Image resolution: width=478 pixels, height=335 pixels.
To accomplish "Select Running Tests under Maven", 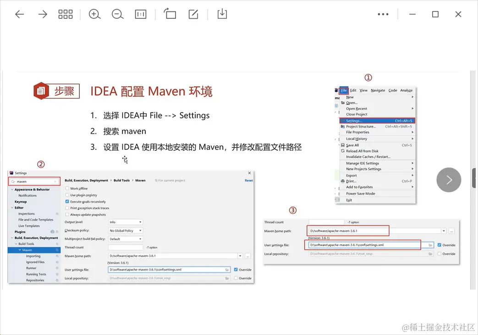I will click(x=36, y=275).
